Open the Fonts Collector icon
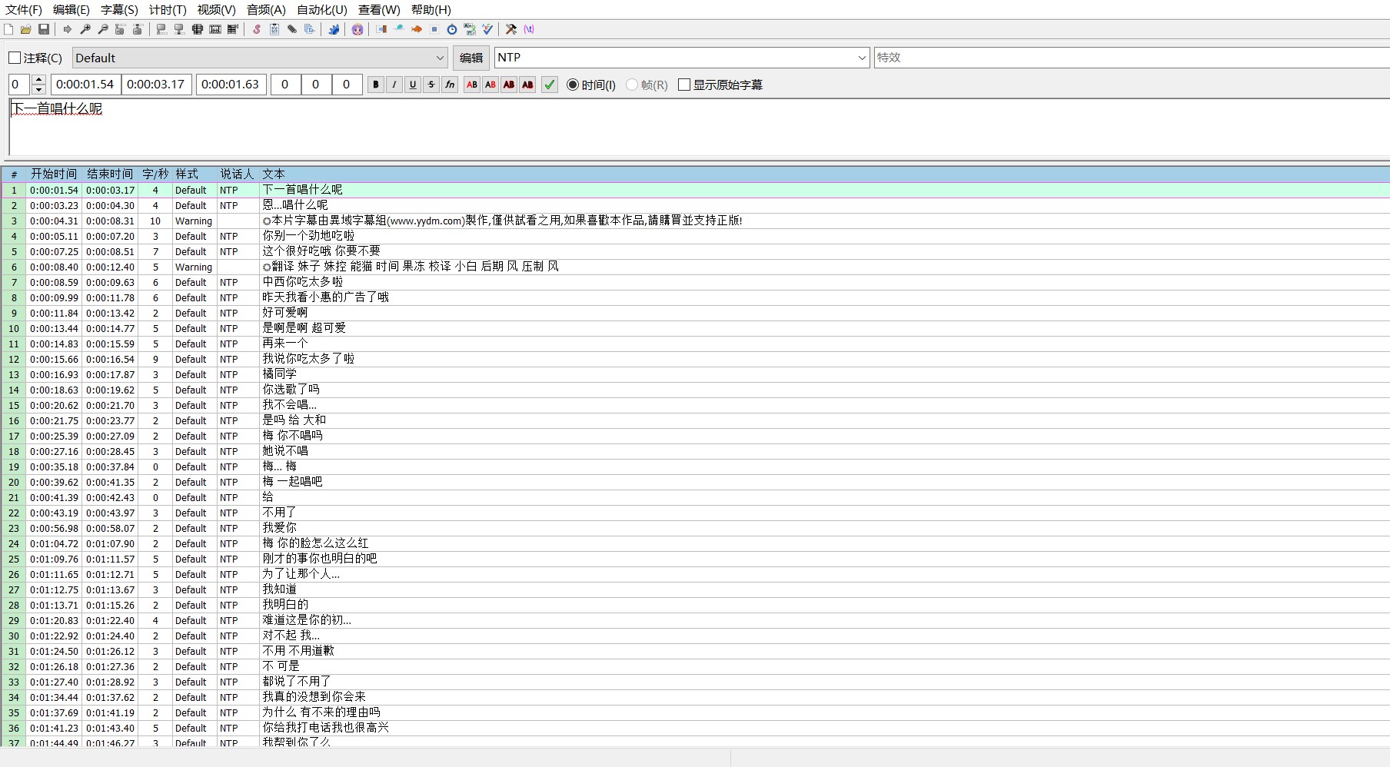Screen dimensions: 1390x767 point(310,29)
